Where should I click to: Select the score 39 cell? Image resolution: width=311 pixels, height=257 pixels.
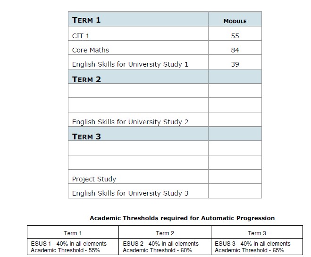[235, 62]
